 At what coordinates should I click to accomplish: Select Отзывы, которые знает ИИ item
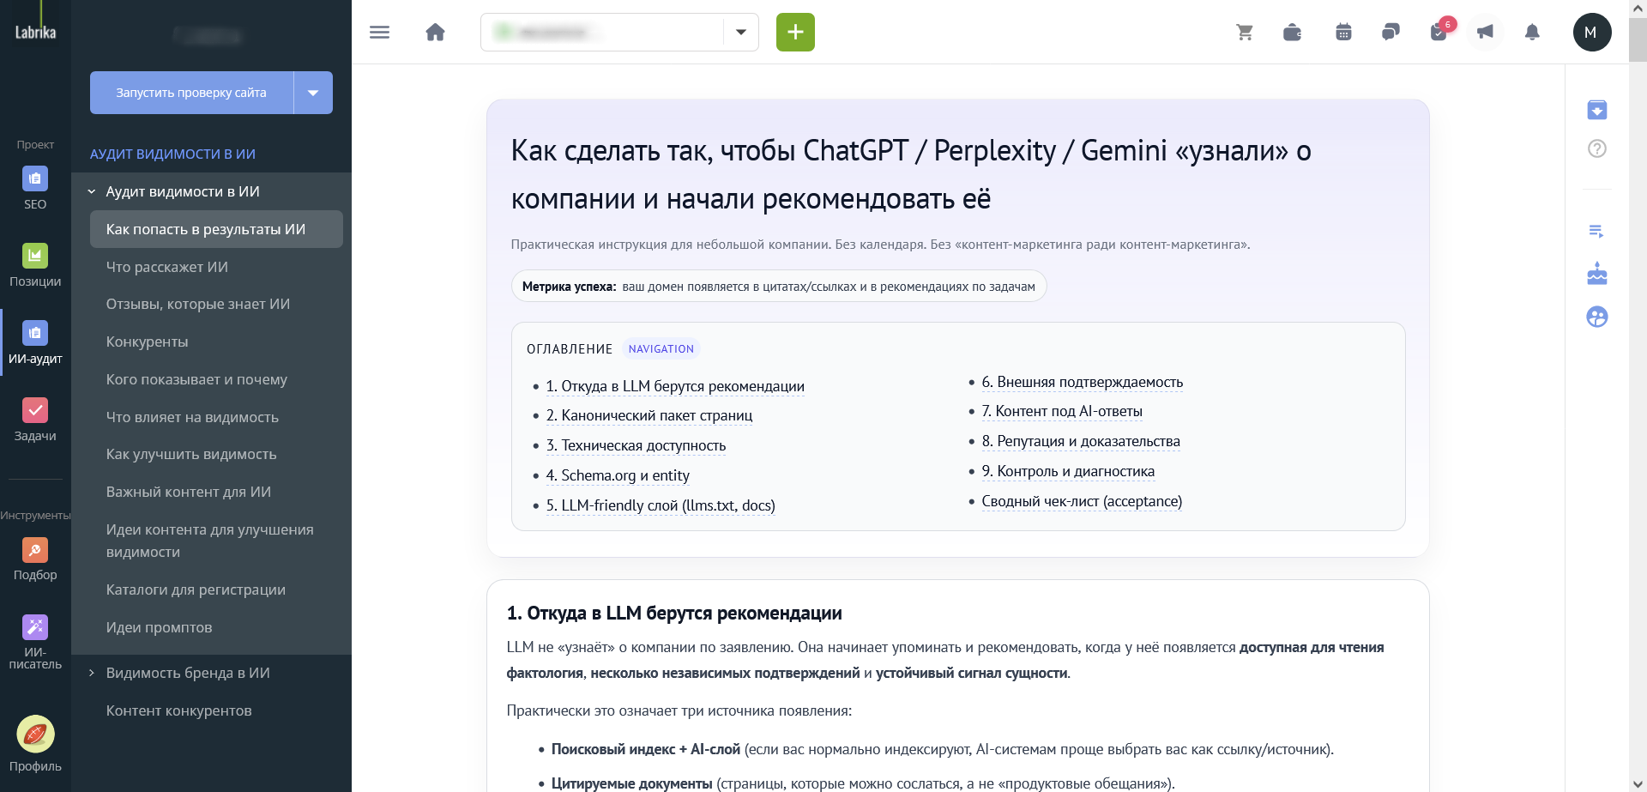[x=198, y=304]
